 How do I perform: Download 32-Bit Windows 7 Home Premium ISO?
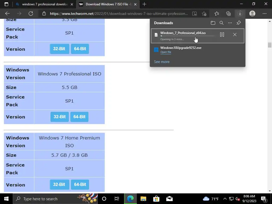tap(59, 184)
